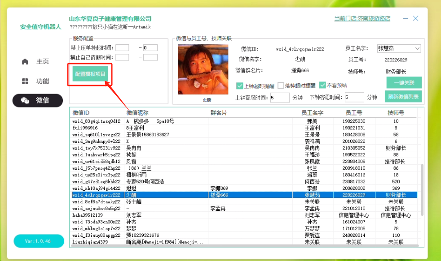Click the 上钟容忍时间 minutes input field

click(280, 98)
